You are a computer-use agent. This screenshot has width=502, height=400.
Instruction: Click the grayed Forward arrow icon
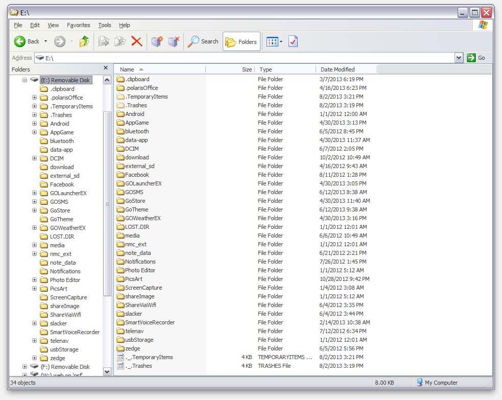[x=60, y=41]
